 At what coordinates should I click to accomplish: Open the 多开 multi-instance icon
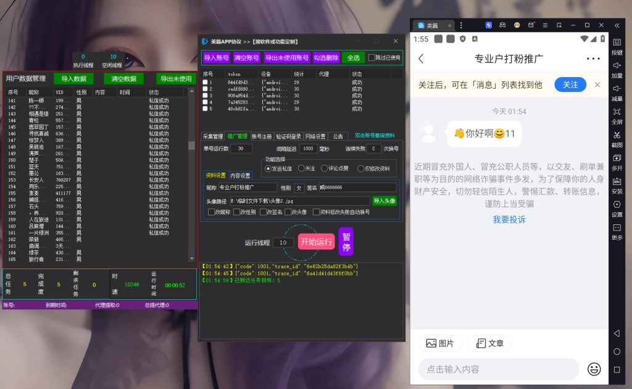click(x=617, y=159)
